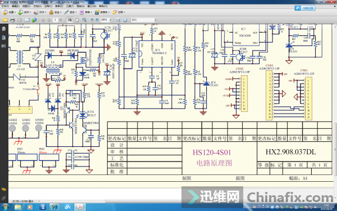Click the HS120-4S01 title text
Image resolution: width=337 pixels, height=211 pixels.
click(212, 152)
